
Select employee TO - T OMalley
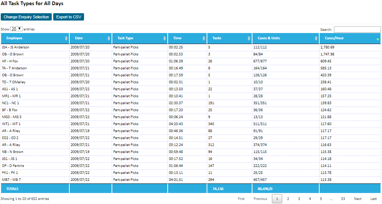click(14, 82)
